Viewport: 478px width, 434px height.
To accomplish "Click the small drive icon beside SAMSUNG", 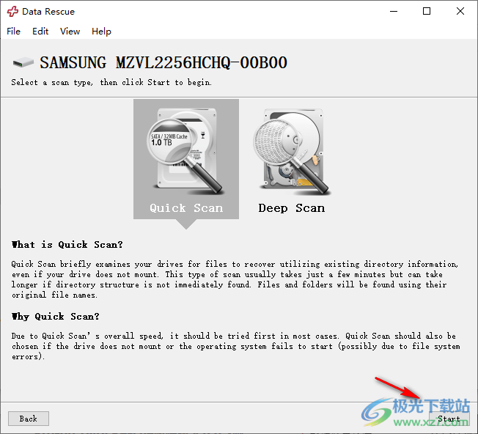I will pos(23,63).
